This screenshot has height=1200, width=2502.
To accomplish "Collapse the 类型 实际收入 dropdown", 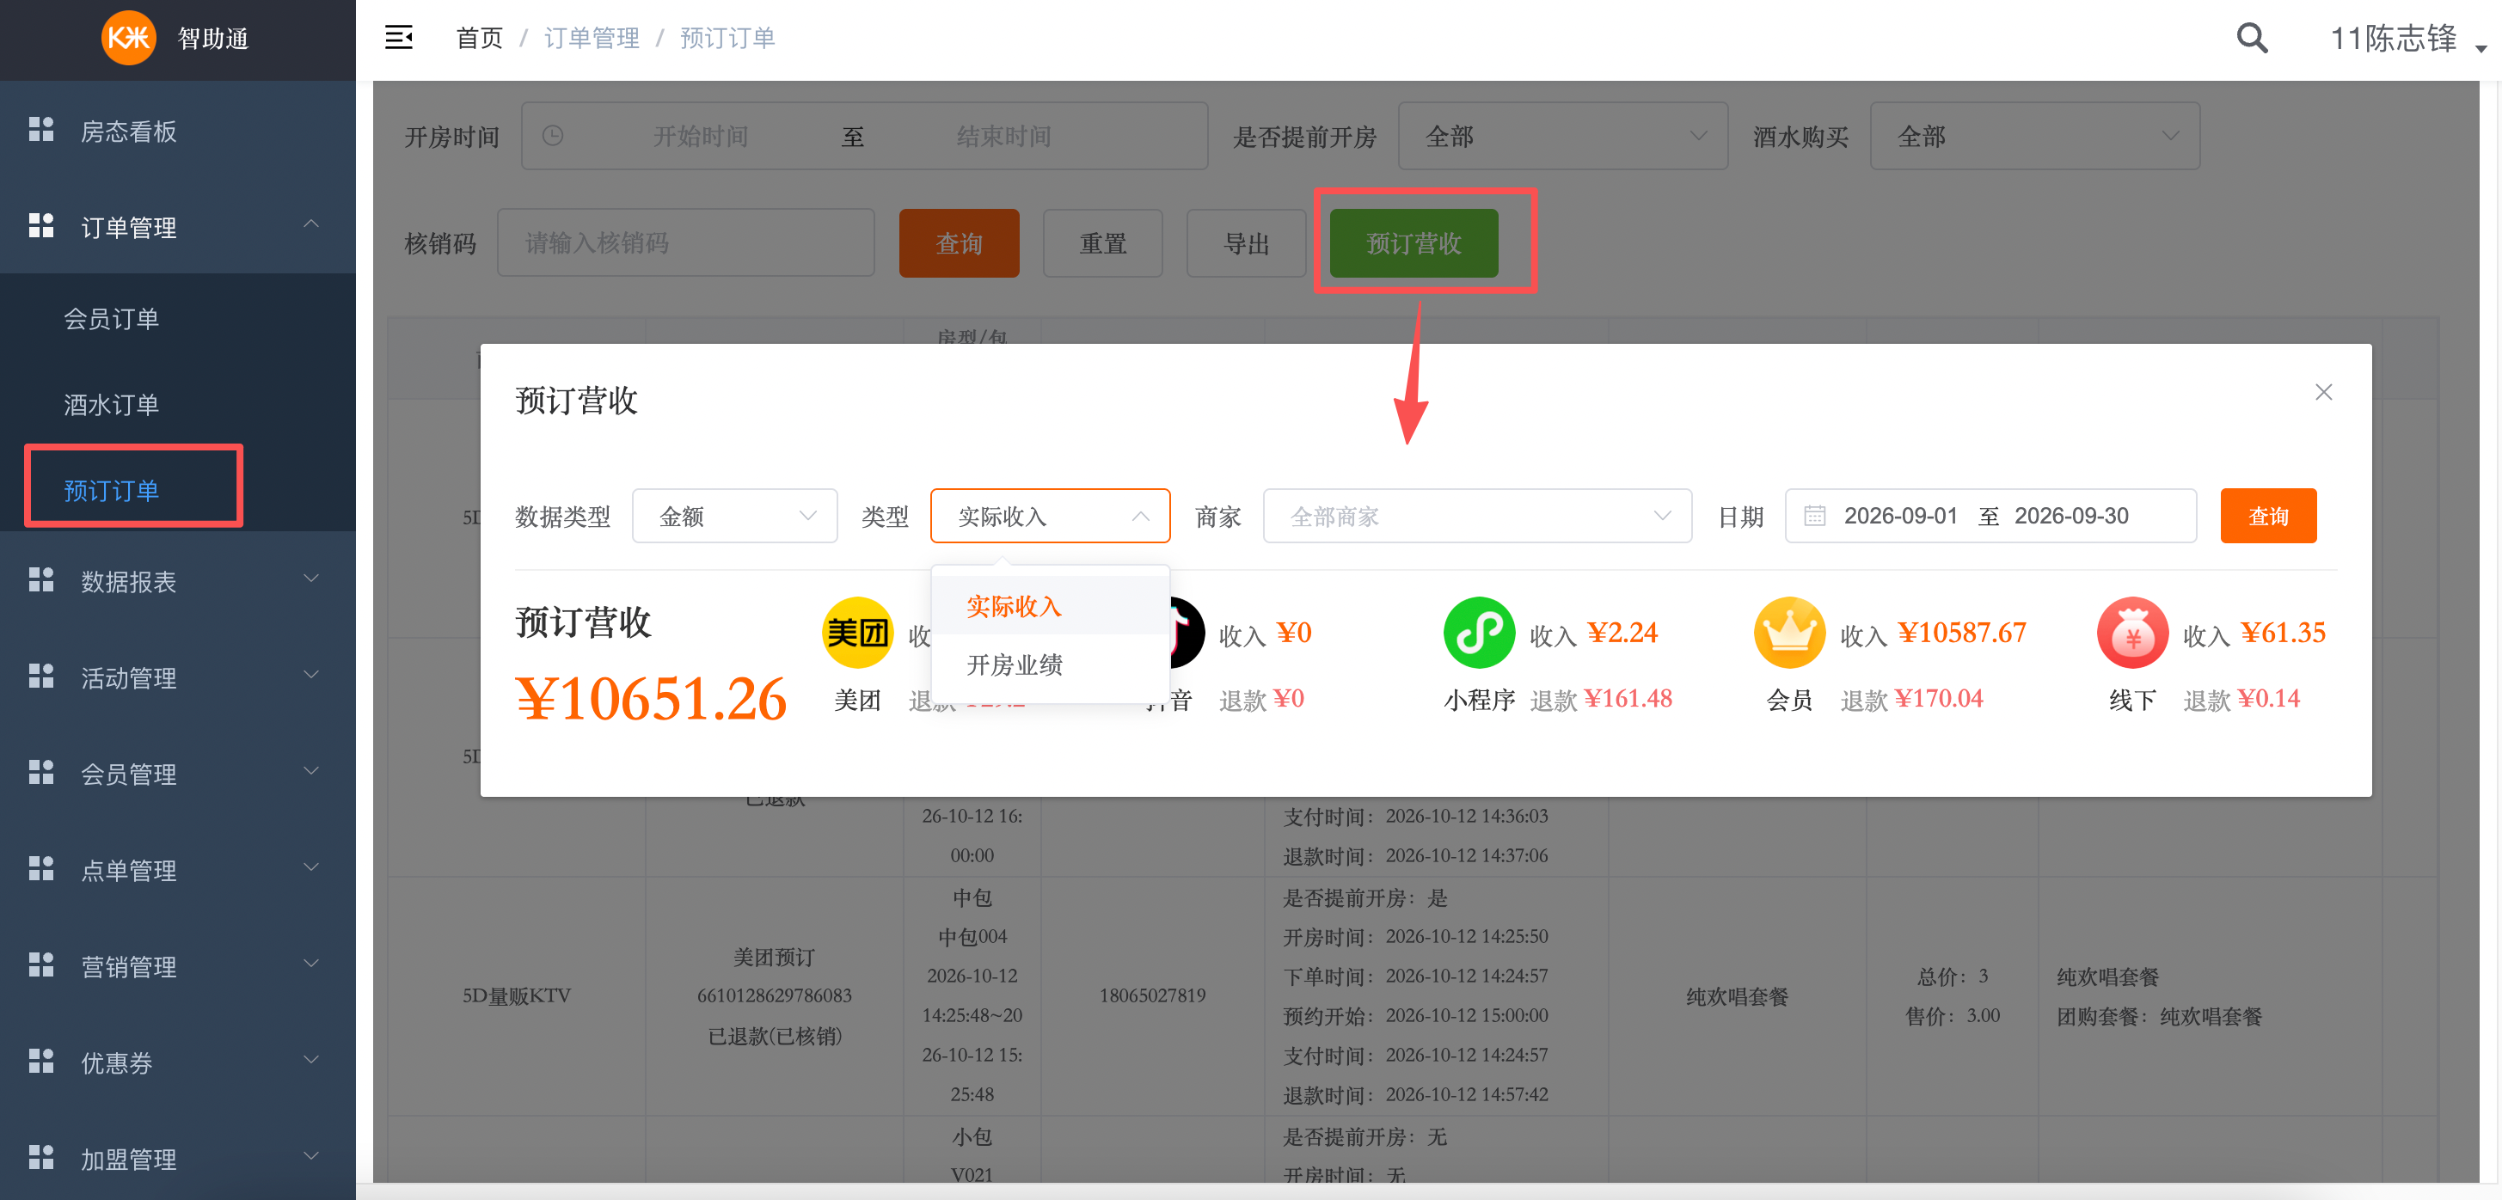I will pyautogui.click(x=1050, y=516).
